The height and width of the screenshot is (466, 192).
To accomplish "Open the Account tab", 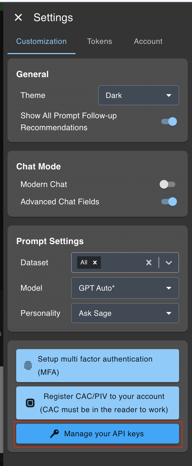I will (x=148, y=41).
